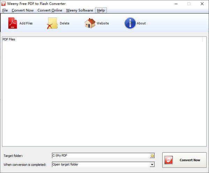This screenshot has height=173, width=209.
Task: Close the Weeny converter window
Action: 202,4
